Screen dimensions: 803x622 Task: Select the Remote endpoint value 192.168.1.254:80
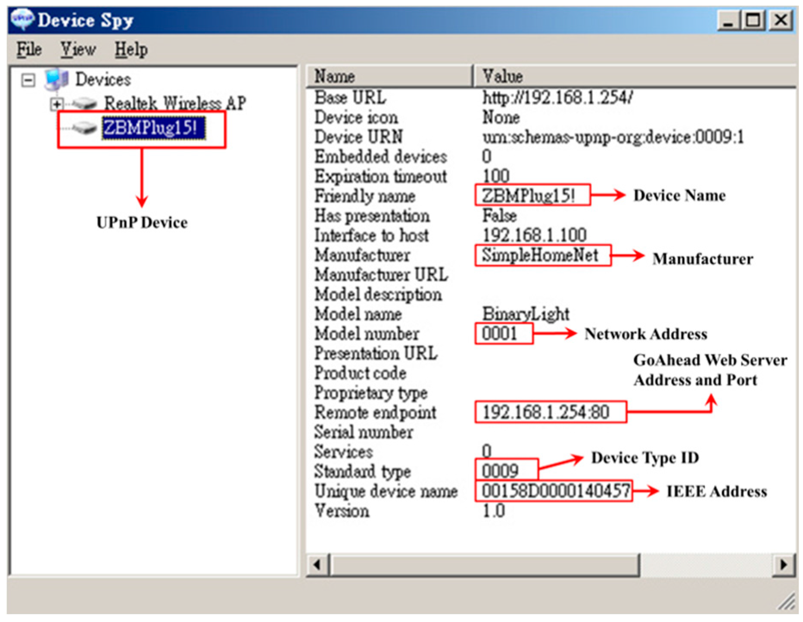[x=545, y=412]
